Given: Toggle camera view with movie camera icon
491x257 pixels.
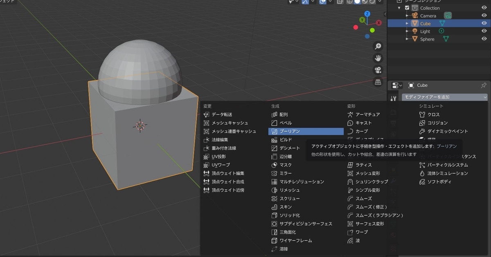Looking at the screenshot, I should coord(378,70).
